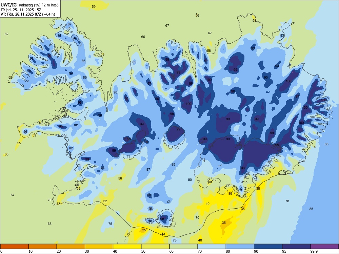Click the map value 90

click(116, 92)
